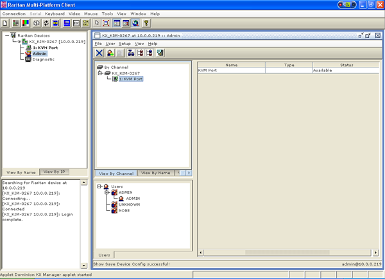Image resolution: width=385 pixels, height=279 pixels.
Task: Open the Window menu
Action: click(138, 14)
